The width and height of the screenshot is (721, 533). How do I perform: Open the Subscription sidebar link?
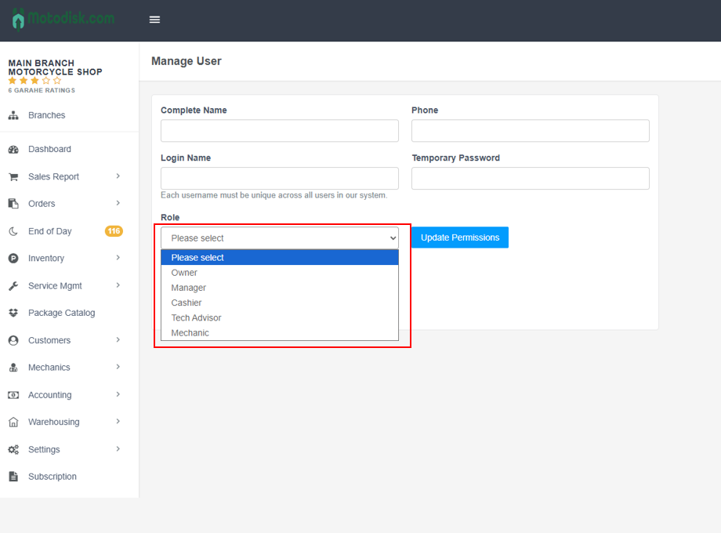[53, 477]
